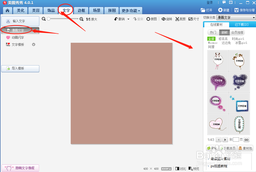Open the feedback chat icon in title bar
Image resolution: width=256 pixels, height=172 pixels.
(x=224, y=2)
